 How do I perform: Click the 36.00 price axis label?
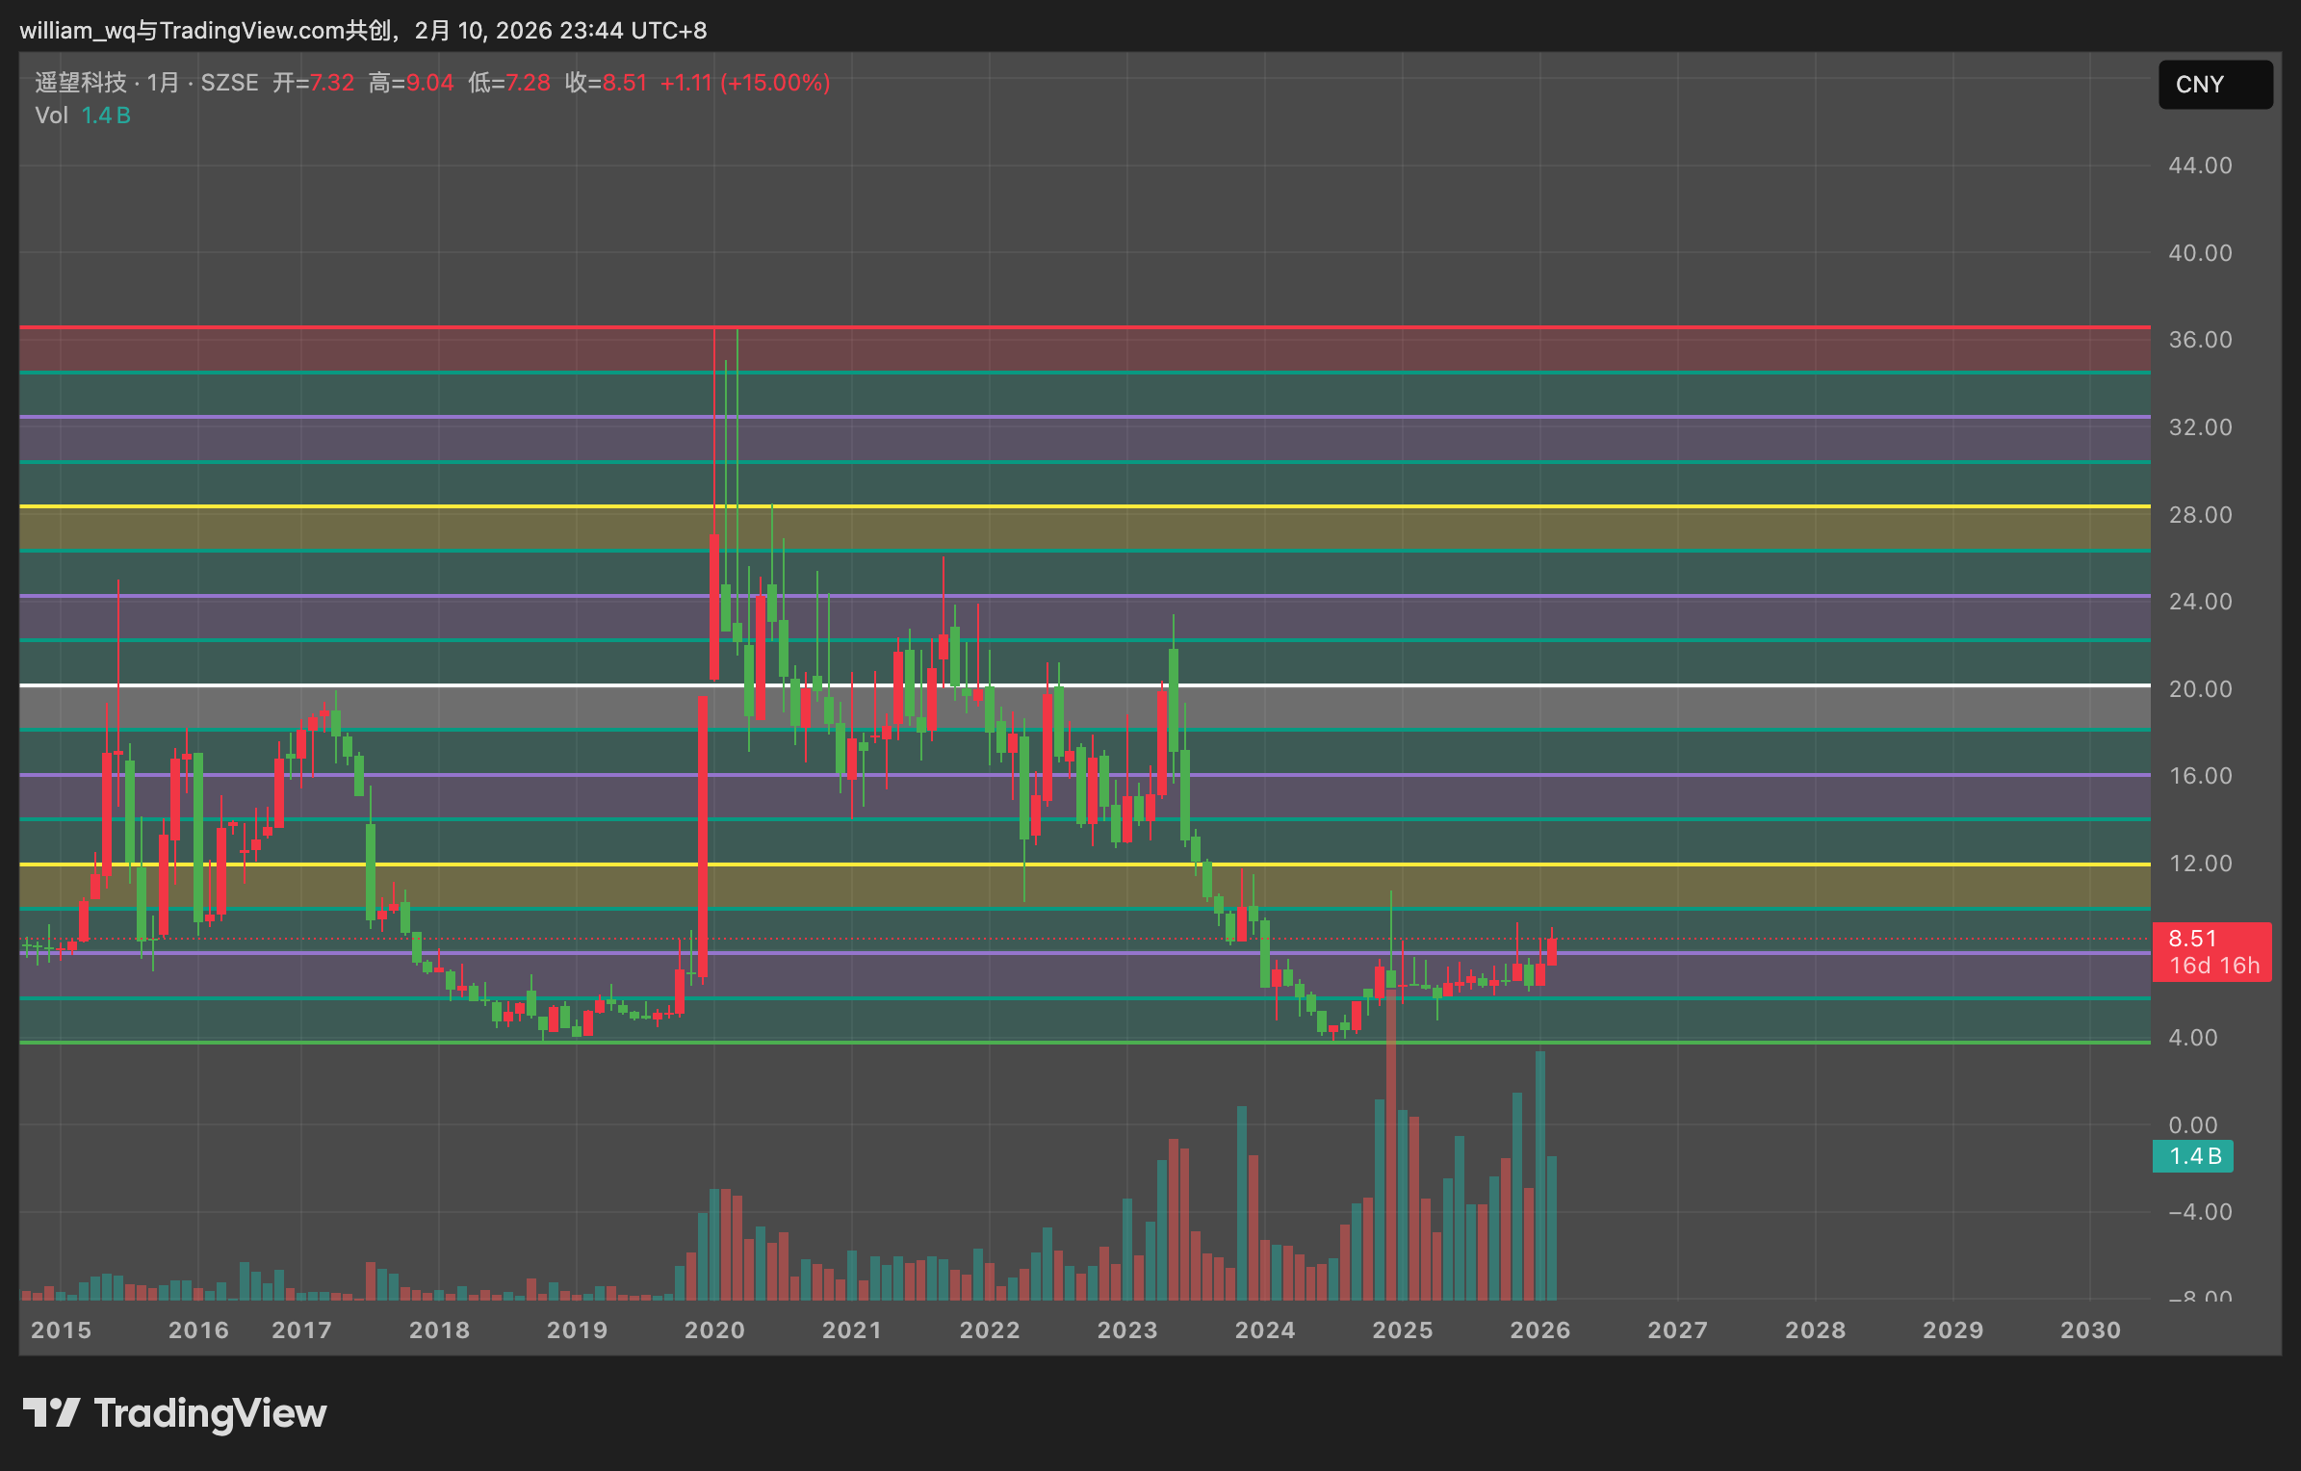pos(2199,340)
